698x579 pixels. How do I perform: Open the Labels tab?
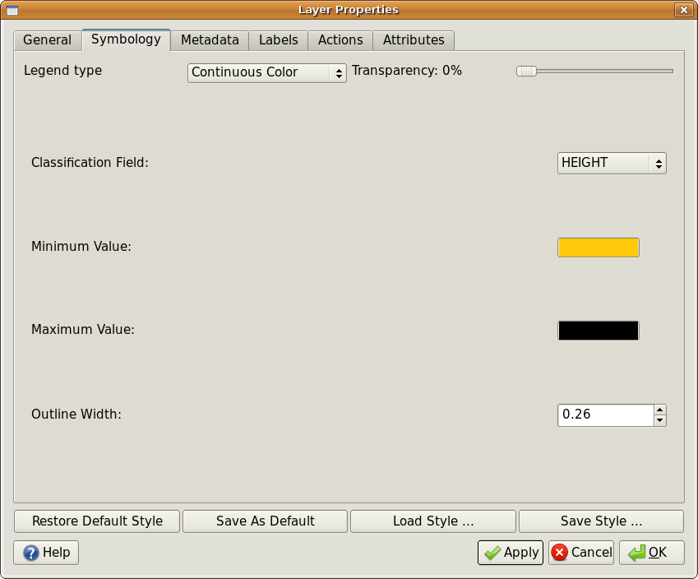pos(278,39)
